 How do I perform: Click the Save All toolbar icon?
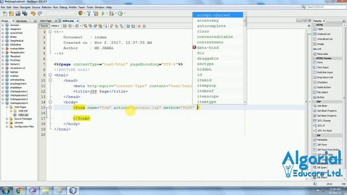click(x=24, y=14)
